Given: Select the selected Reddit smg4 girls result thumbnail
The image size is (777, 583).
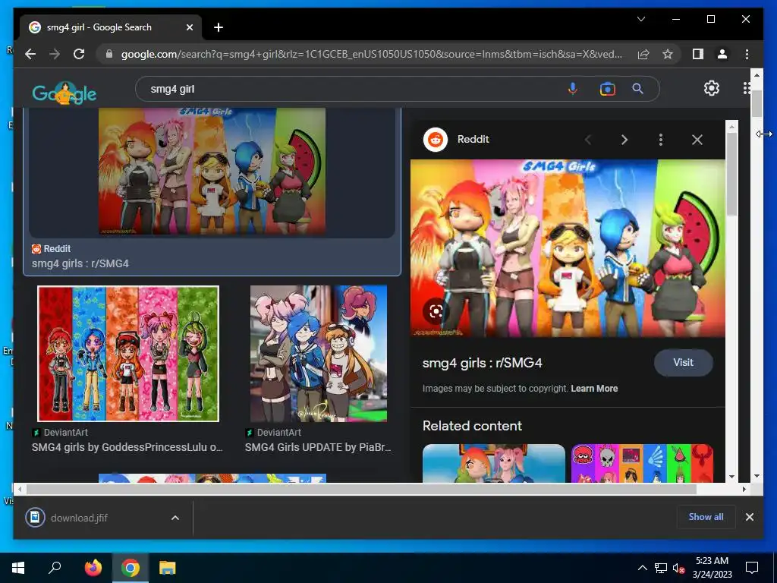Looking at the screenshot, I should pos(212,171).
